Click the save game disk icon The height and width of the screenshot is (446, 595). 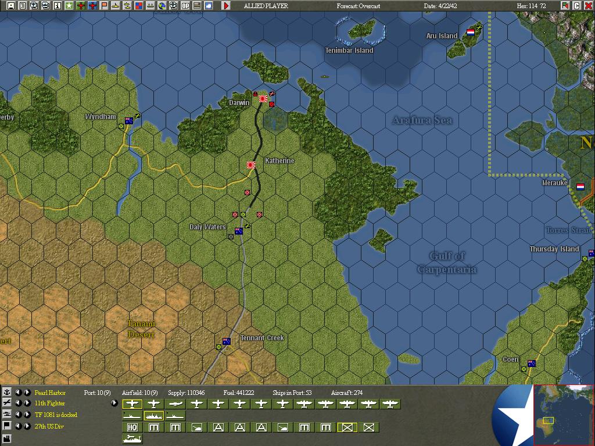click(x=10, y=6)
